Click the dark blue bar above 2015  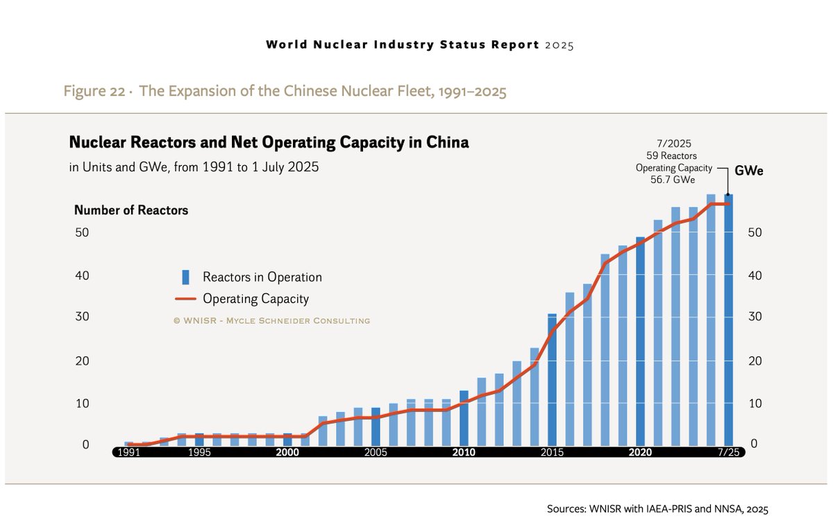552,379
